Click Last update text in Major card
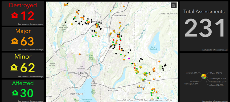 [x=31, y=50]
